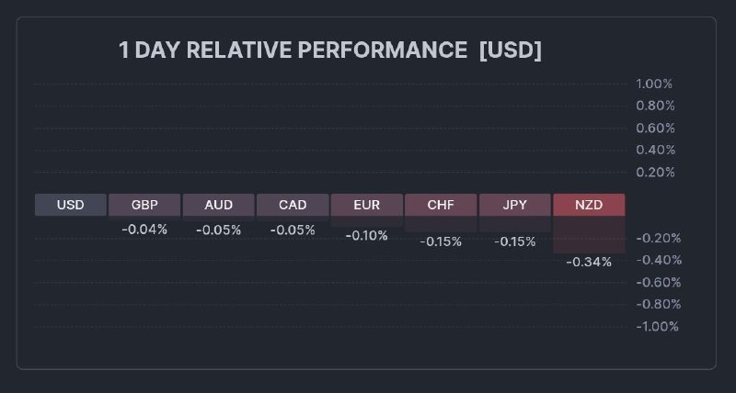Select the CAD currency tile
Viewport: 736px width, 393px height.
[x=293, y=205]
